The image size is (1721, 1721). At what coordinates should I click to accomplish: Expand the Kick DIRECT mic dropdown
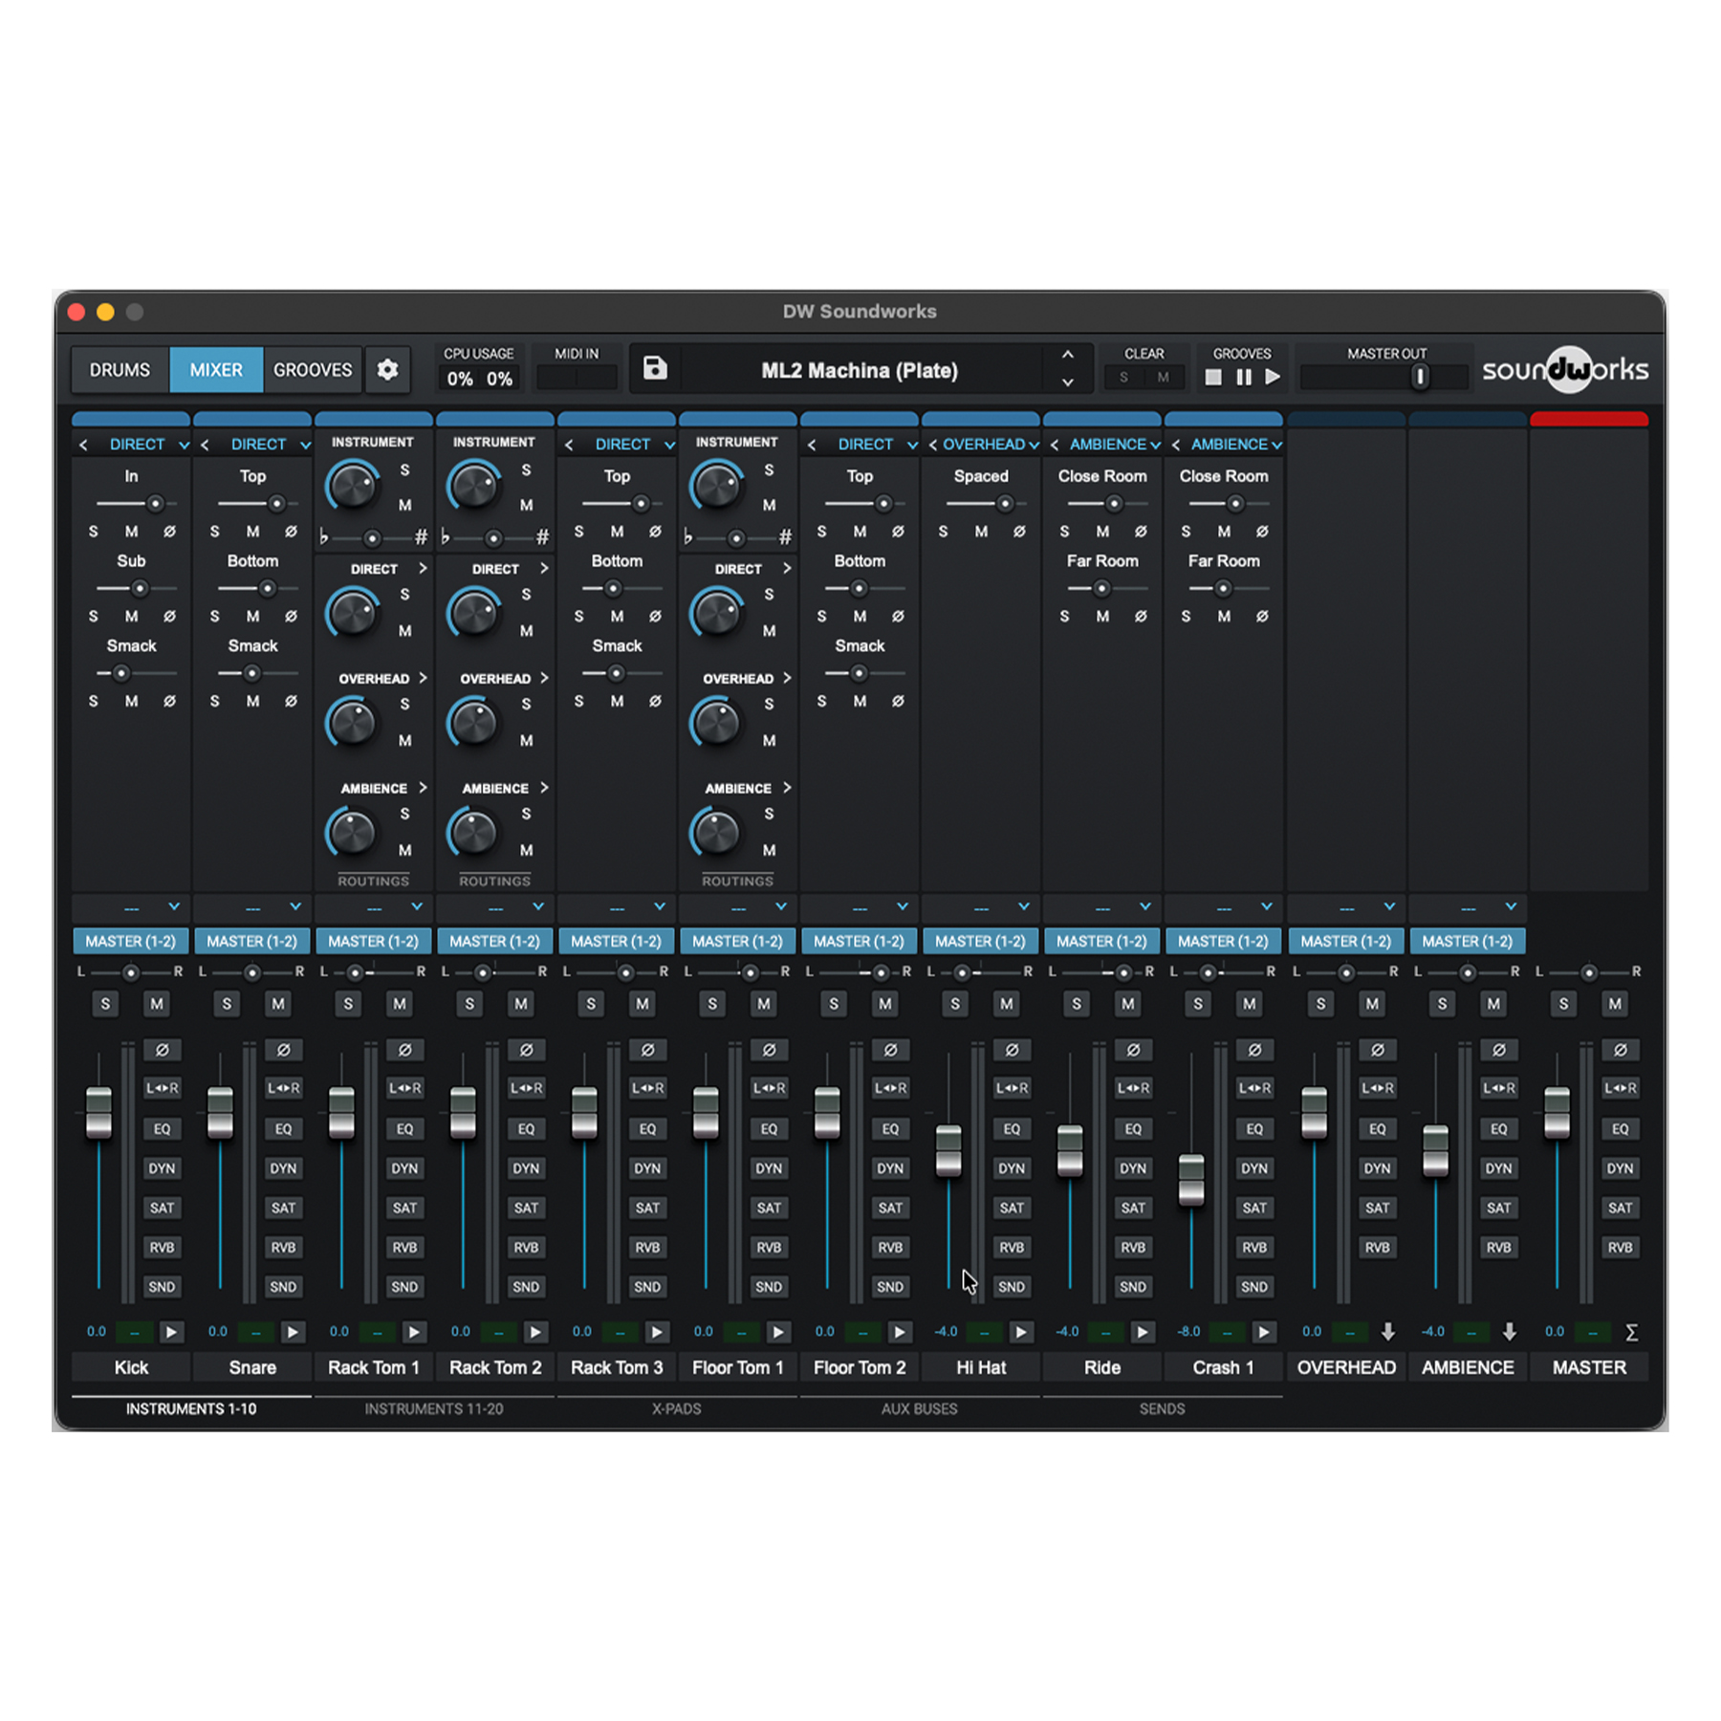pyautogui.click(x=184, y=445)
